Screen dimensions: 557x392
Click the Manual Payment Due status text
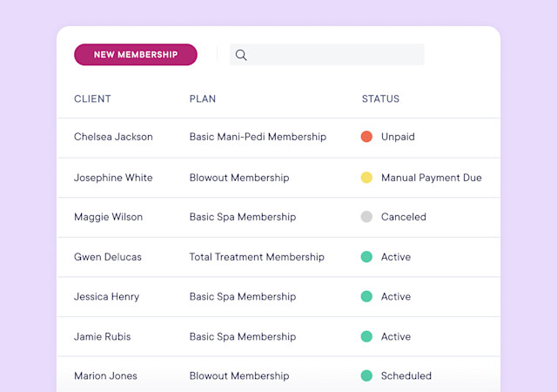pos(432,178)
